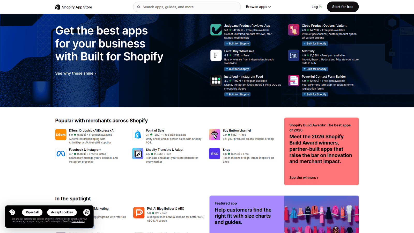Viewport: 414px width, 233px height.
Task: Click the In the spotlight heading
Action: pyautogui.click(x=73, y=199)
